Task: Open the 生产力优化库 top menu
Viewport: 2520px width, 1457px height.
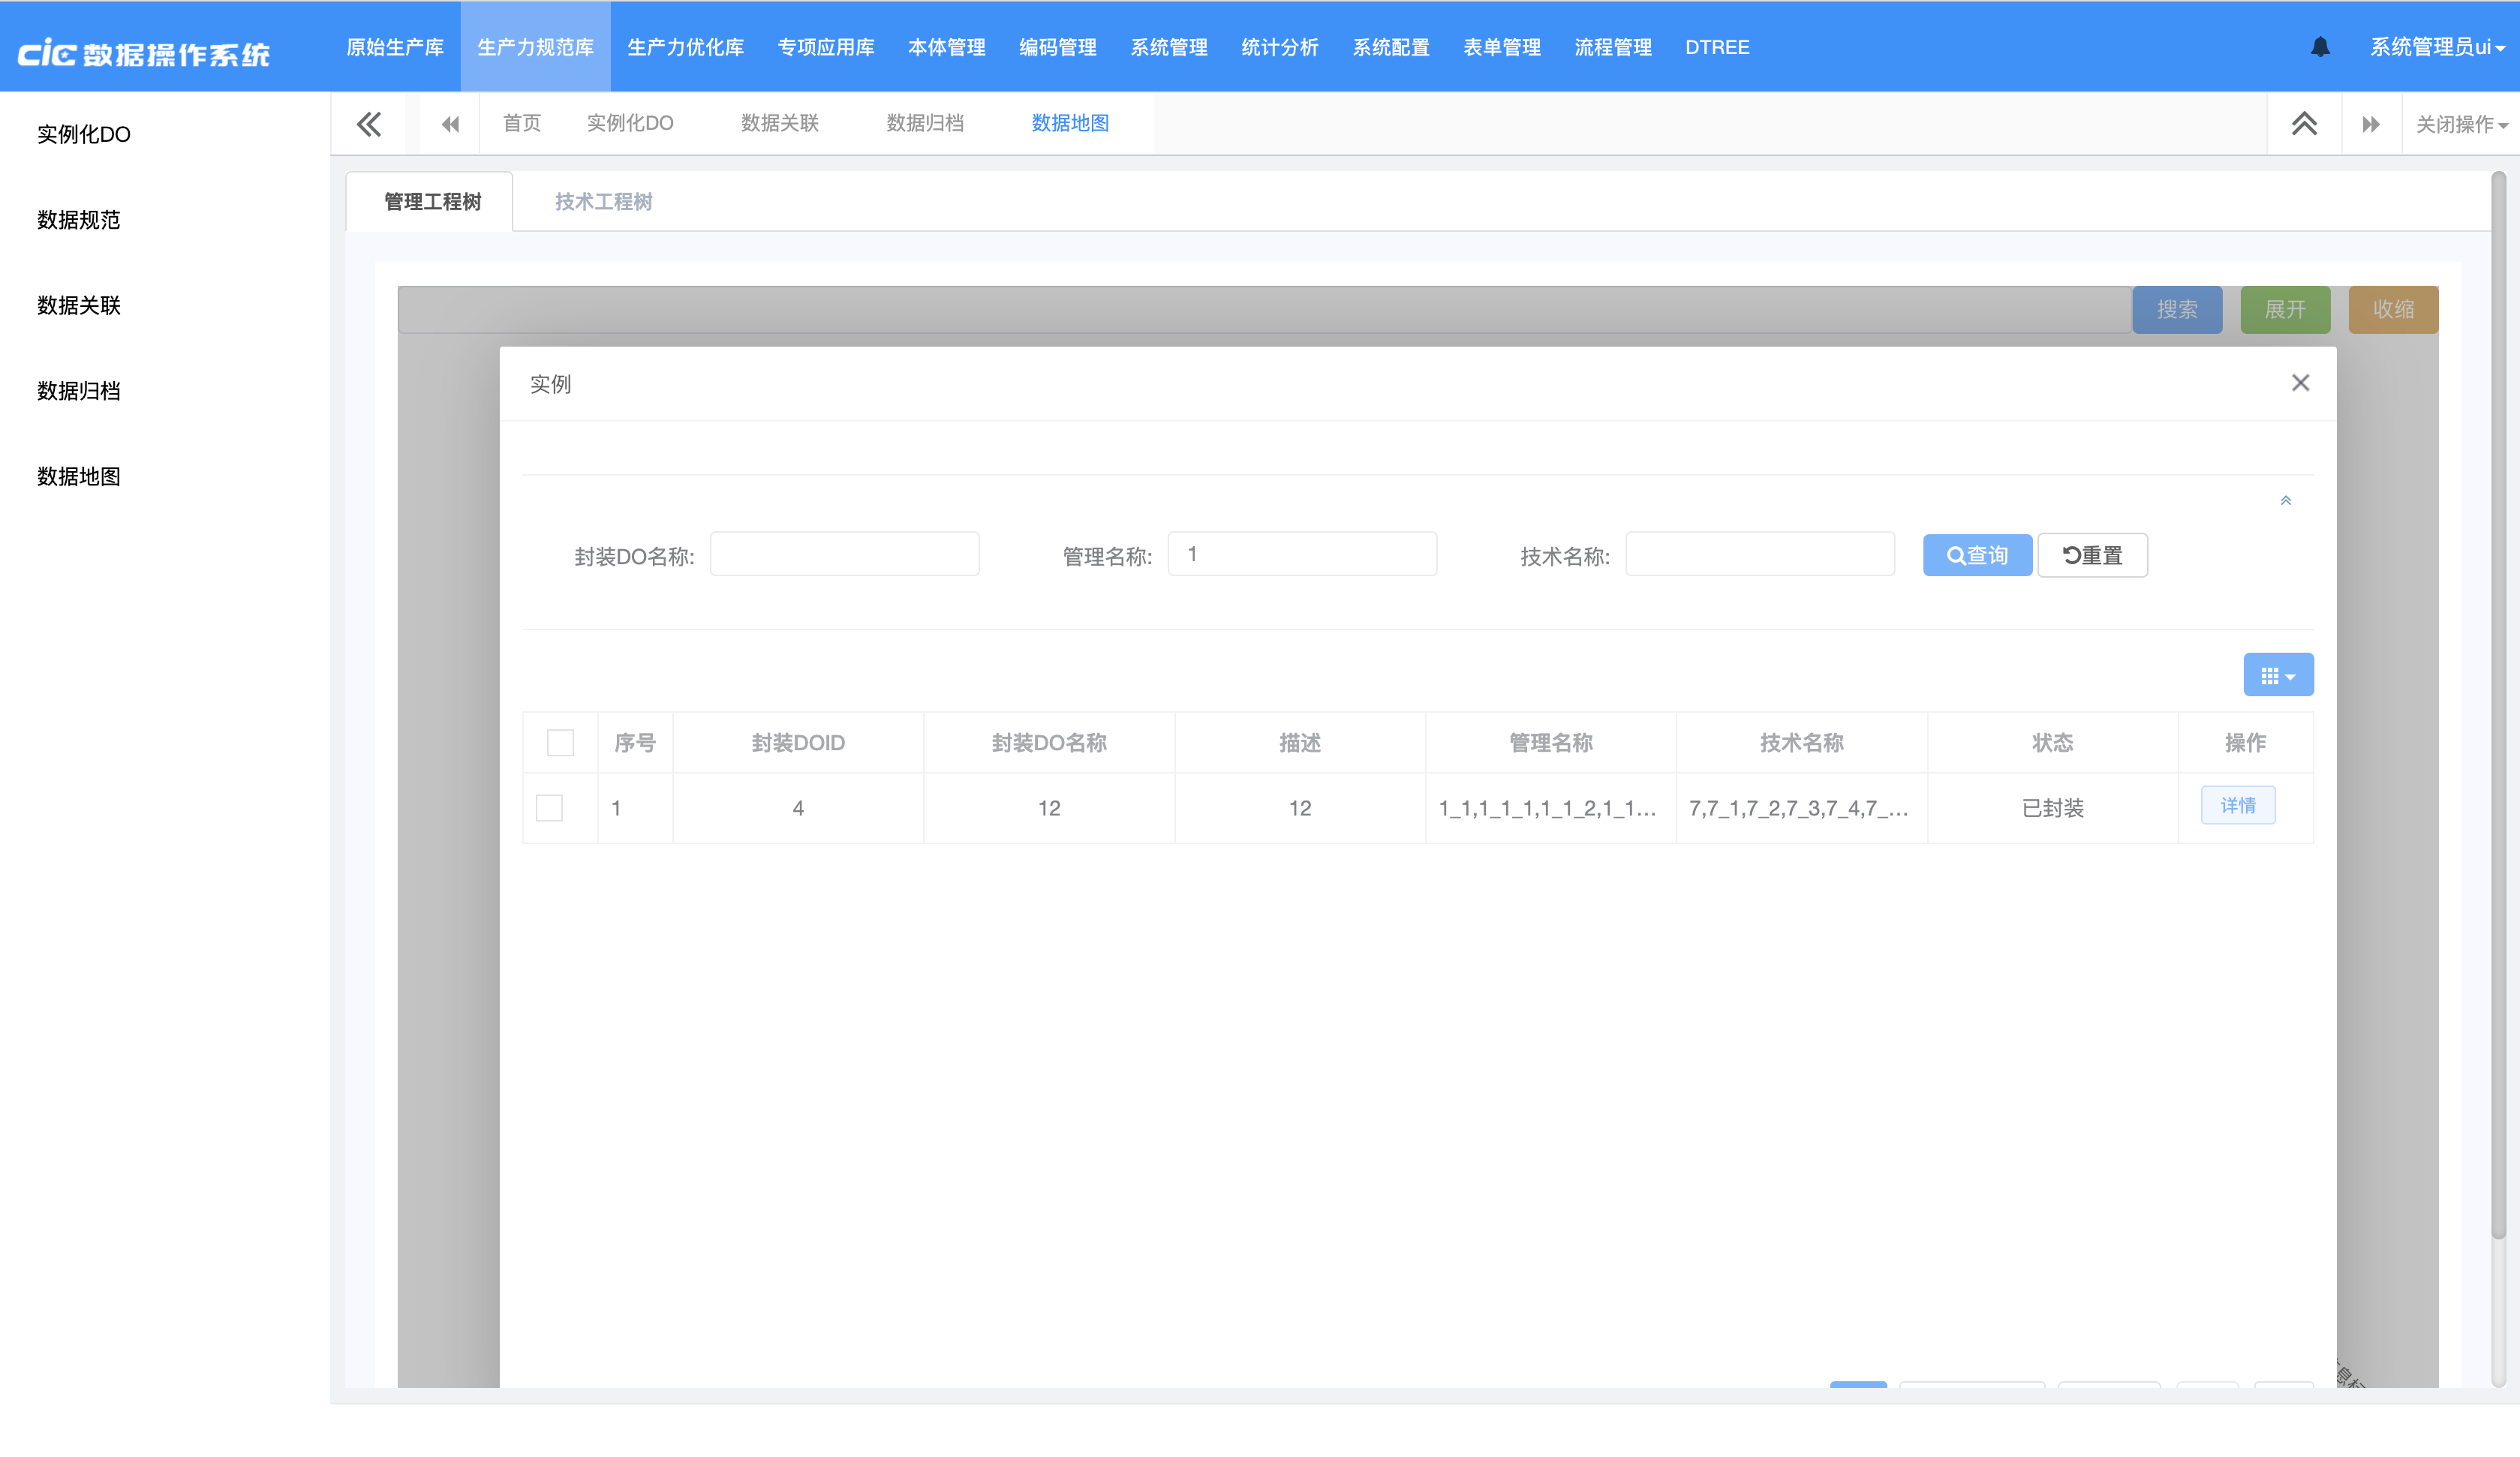Action: [685, 47]
